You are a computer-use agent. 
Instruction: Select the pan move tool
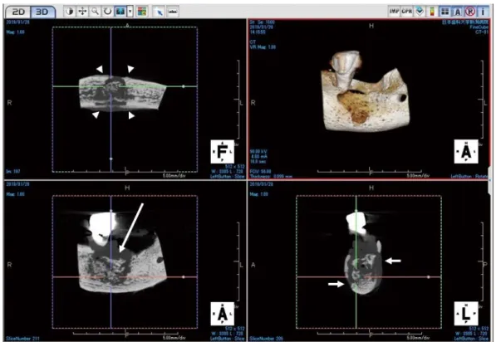[82, 12]
